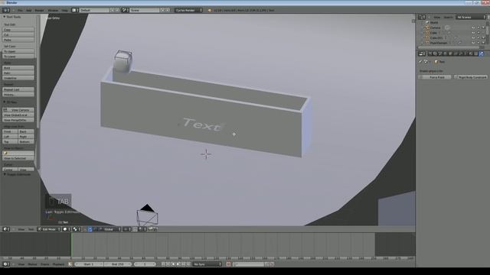This screenshot has width=490, height=275.
Task: Toggle Camera viewport visibility eye
Action: [x=473, y=27]
